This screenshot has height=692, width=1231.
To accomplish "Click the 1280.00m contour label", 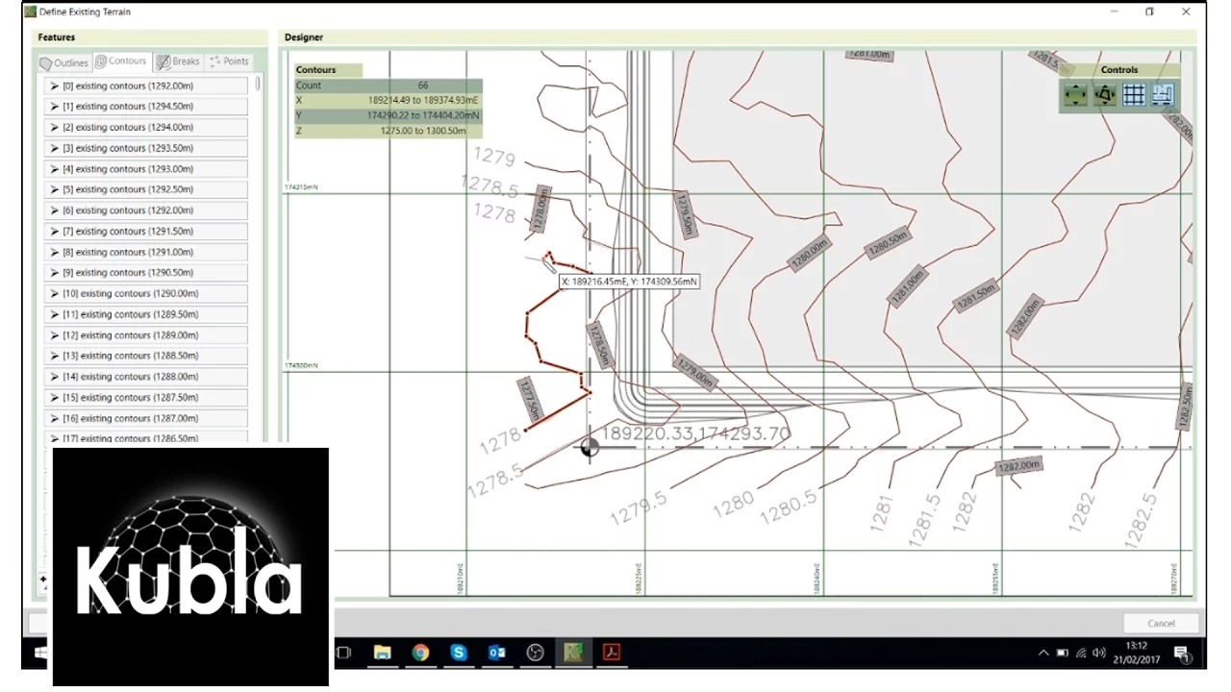I will [x=810, y=253].
